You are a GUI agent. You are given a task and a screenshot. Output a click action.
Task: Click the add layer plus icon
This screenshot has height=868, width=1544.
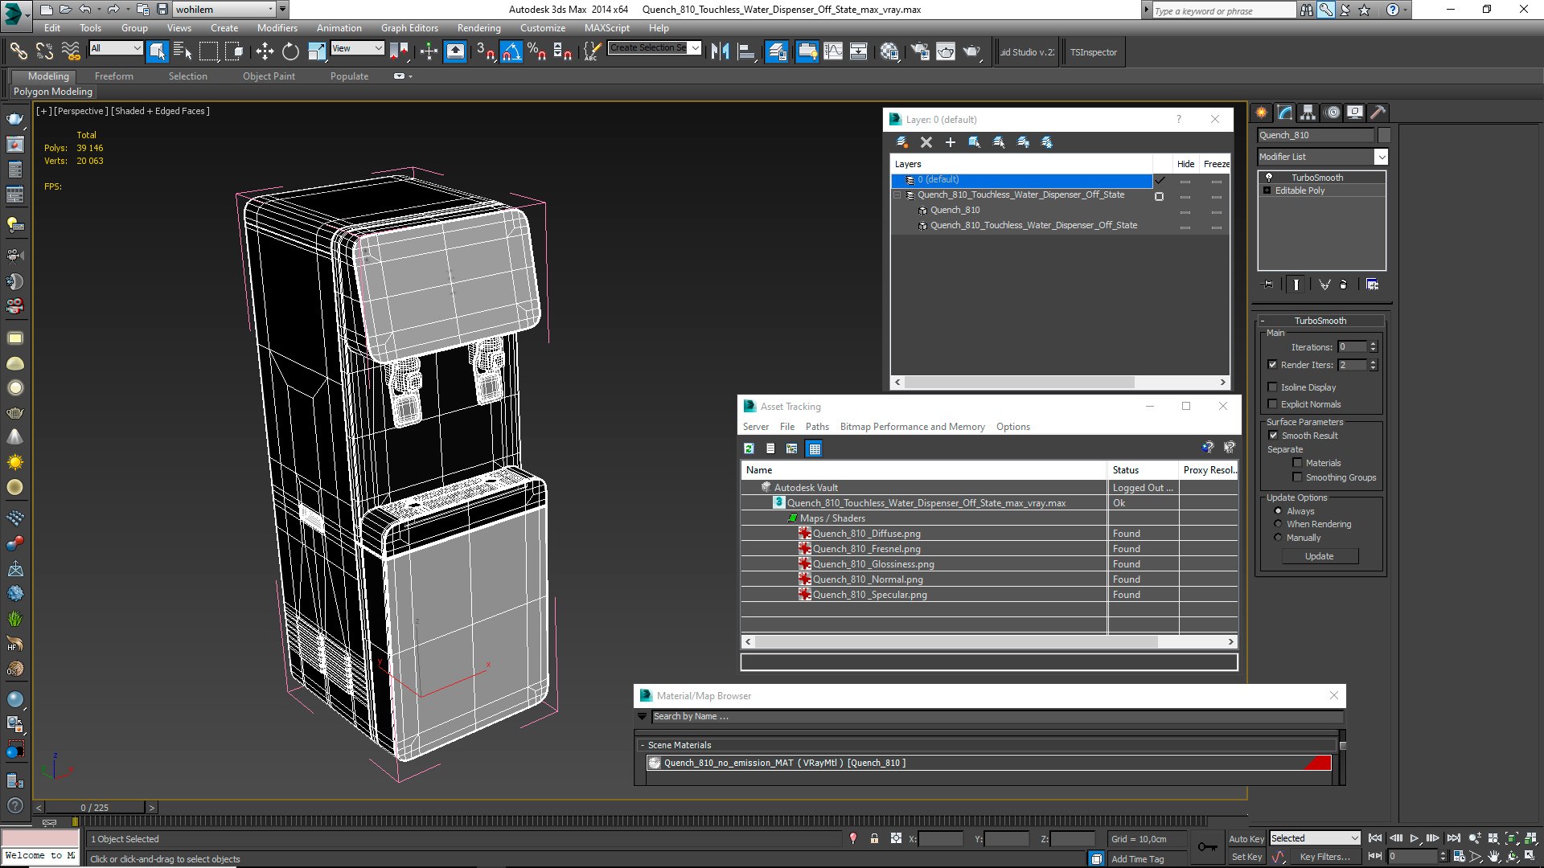[950, 142]
